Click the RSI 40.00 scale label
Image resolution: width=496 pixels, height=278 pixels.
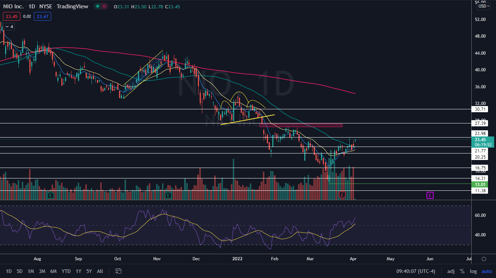(481, 235)
